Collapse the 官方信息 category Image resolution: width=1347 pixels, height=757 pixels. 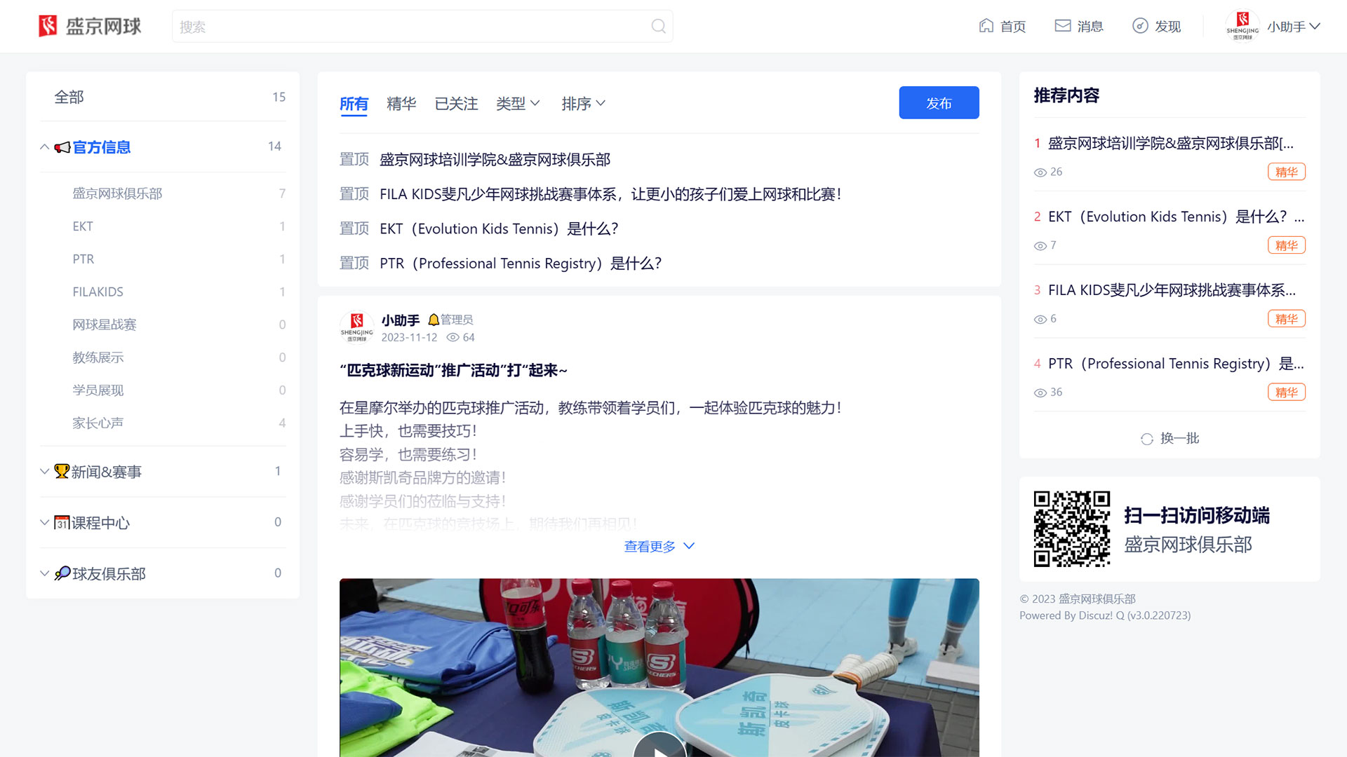point(44,147)
